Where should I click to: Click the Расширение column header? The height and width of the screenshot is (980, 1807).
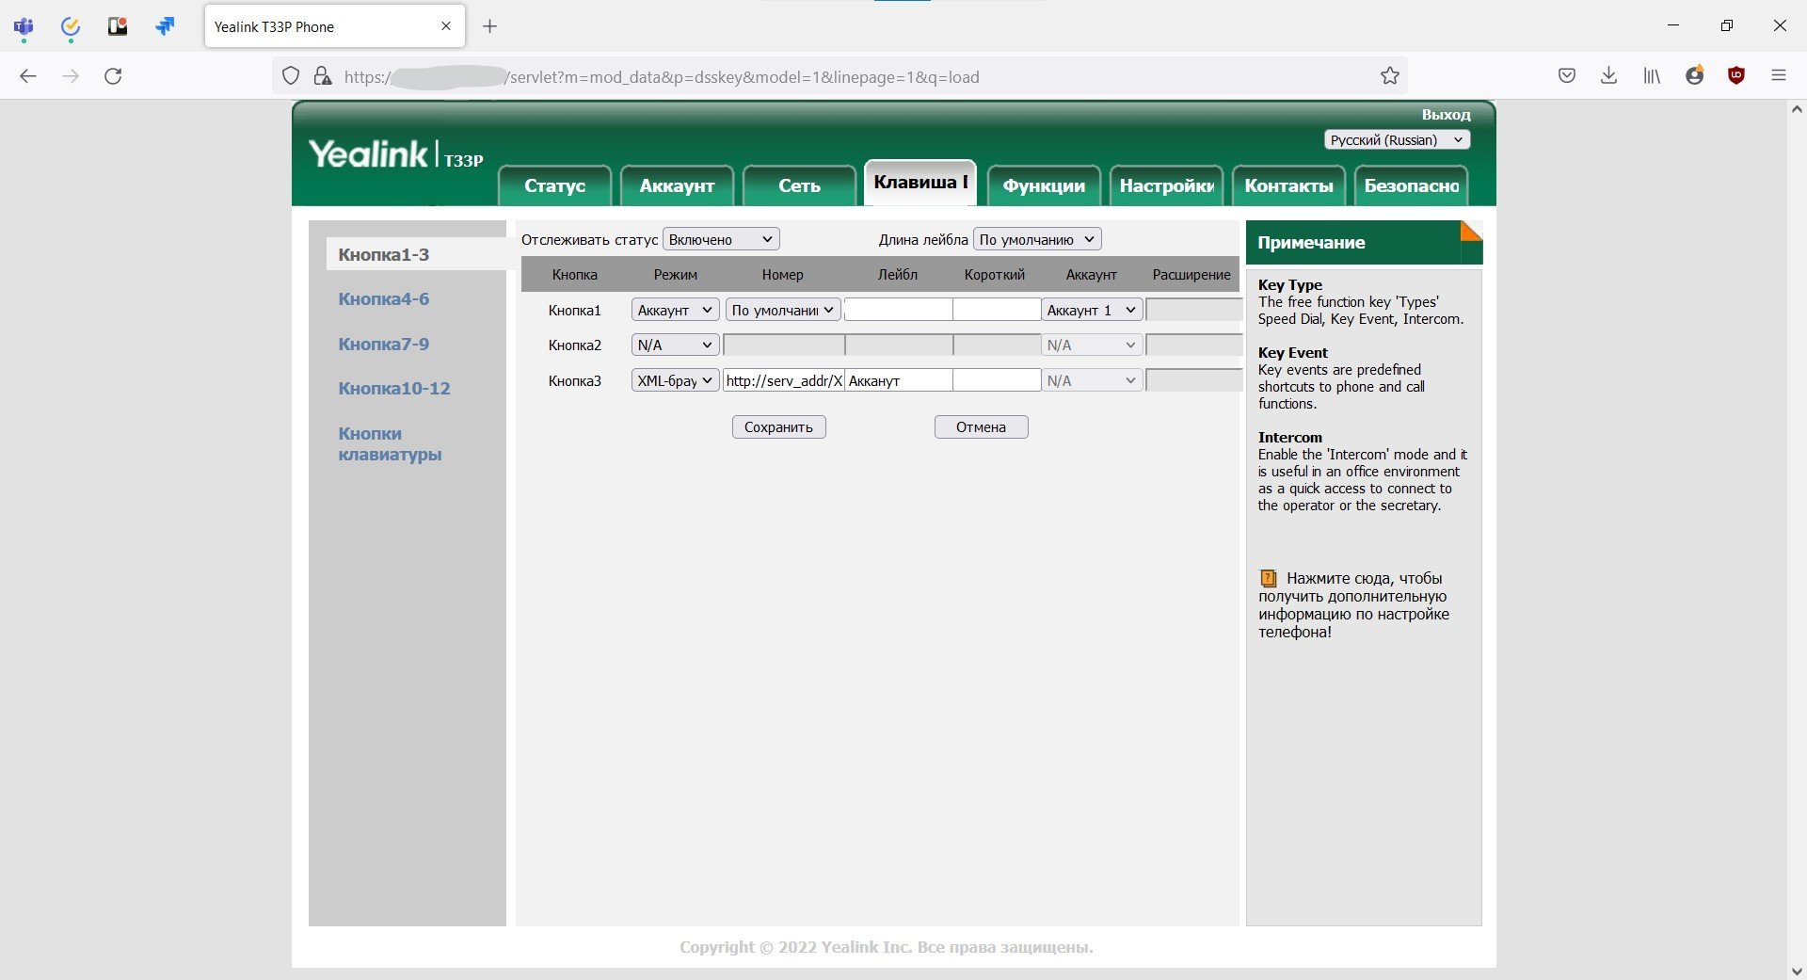(1191, 274)
